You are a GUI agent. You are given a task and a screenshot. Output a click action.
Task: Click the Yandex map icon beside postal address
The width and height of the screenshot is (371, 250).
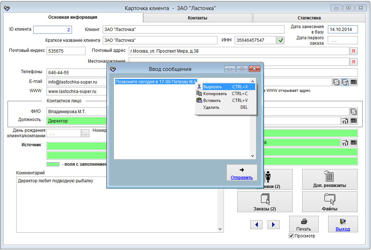coord(353,51)
